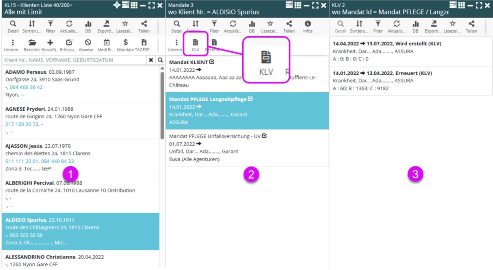This screenshot has width=493, height=270.
Task: Click the Abwesenheit icon in Klienten toolbar
Action: [88, 45]
